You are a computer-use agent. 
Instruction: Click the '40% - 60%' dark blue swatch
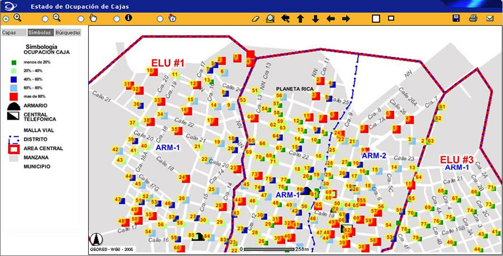14,79
